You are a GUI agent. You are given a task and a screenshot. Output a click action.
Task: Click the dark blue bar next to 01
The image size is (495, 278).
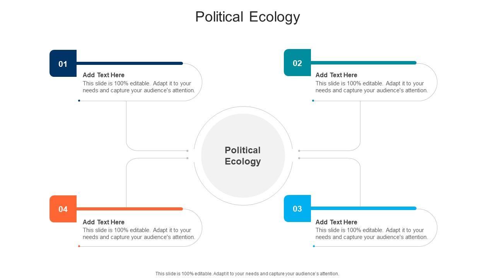point(130,63)
